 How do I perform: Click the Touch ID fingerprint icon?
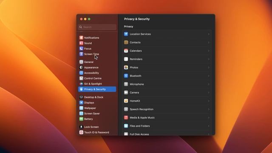click(x=81, y=132)
